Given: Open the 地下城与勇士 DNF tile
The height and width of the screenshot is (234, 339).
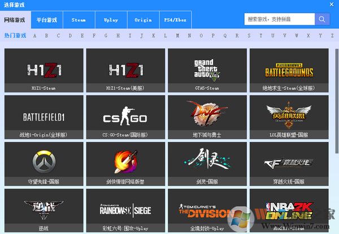Looking at the screenshot, I should [207, 117].
